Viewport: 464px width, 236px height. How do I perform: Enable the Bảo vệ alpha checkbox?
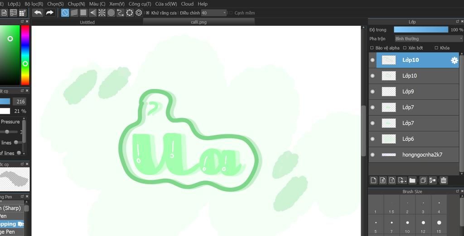click(x=372, y=48)
